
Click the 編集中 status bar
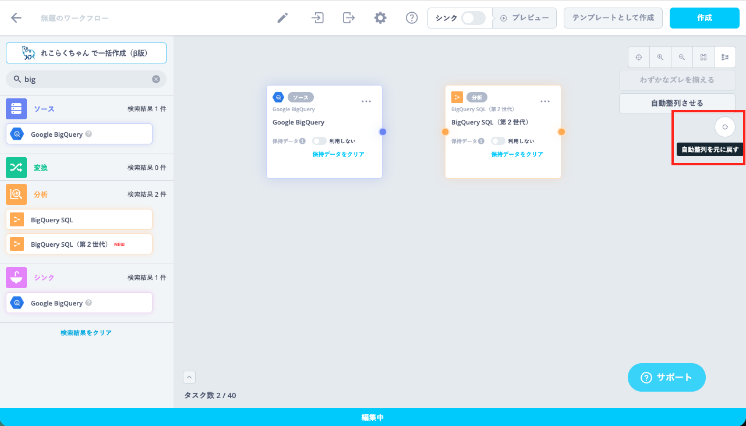tap(373, 417)
